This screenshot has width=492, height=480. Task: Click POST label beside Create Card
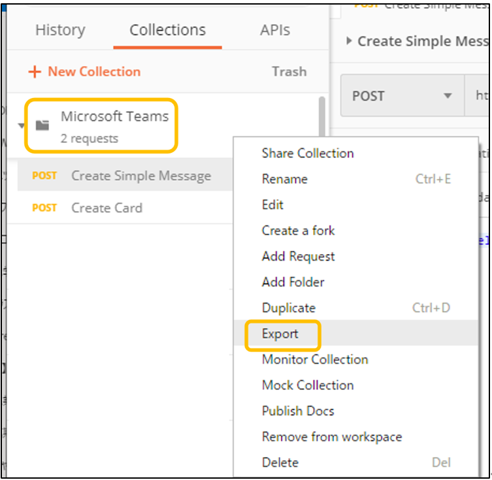click(44, 208)
